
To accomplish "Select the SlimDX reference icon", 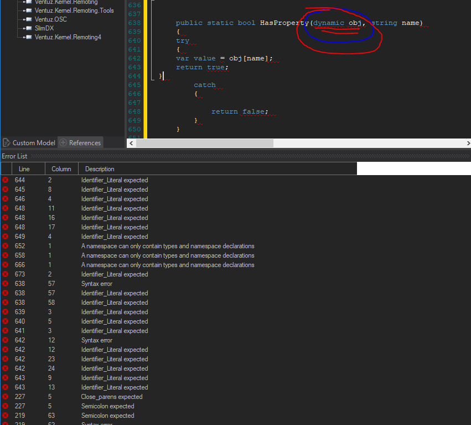I will tap(28, 28).
